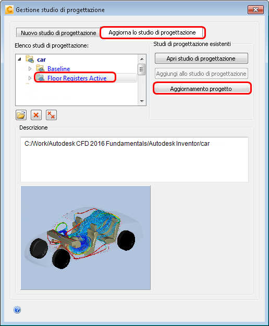Click the car airflow preview thumbnail
269x326 pixels.
click(85, 238)
